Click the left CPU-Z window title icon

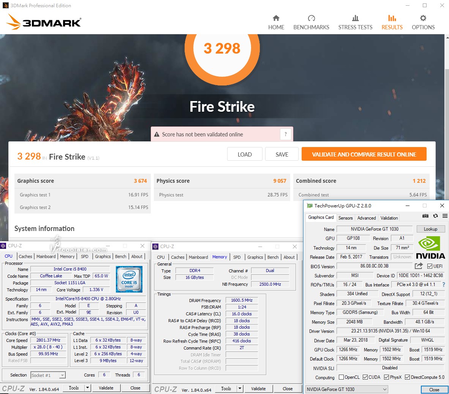3,246
